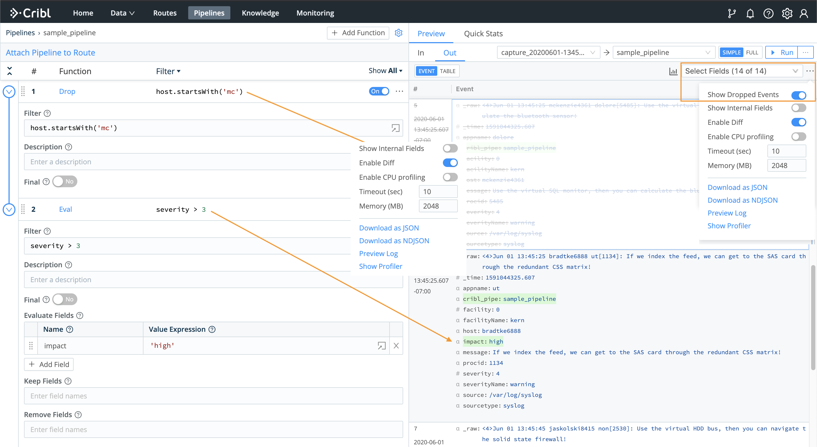Image resolution: width=817 pixels, height=447 pixels.
Task: Open the Routes menu item
Action: click(165, 13)
